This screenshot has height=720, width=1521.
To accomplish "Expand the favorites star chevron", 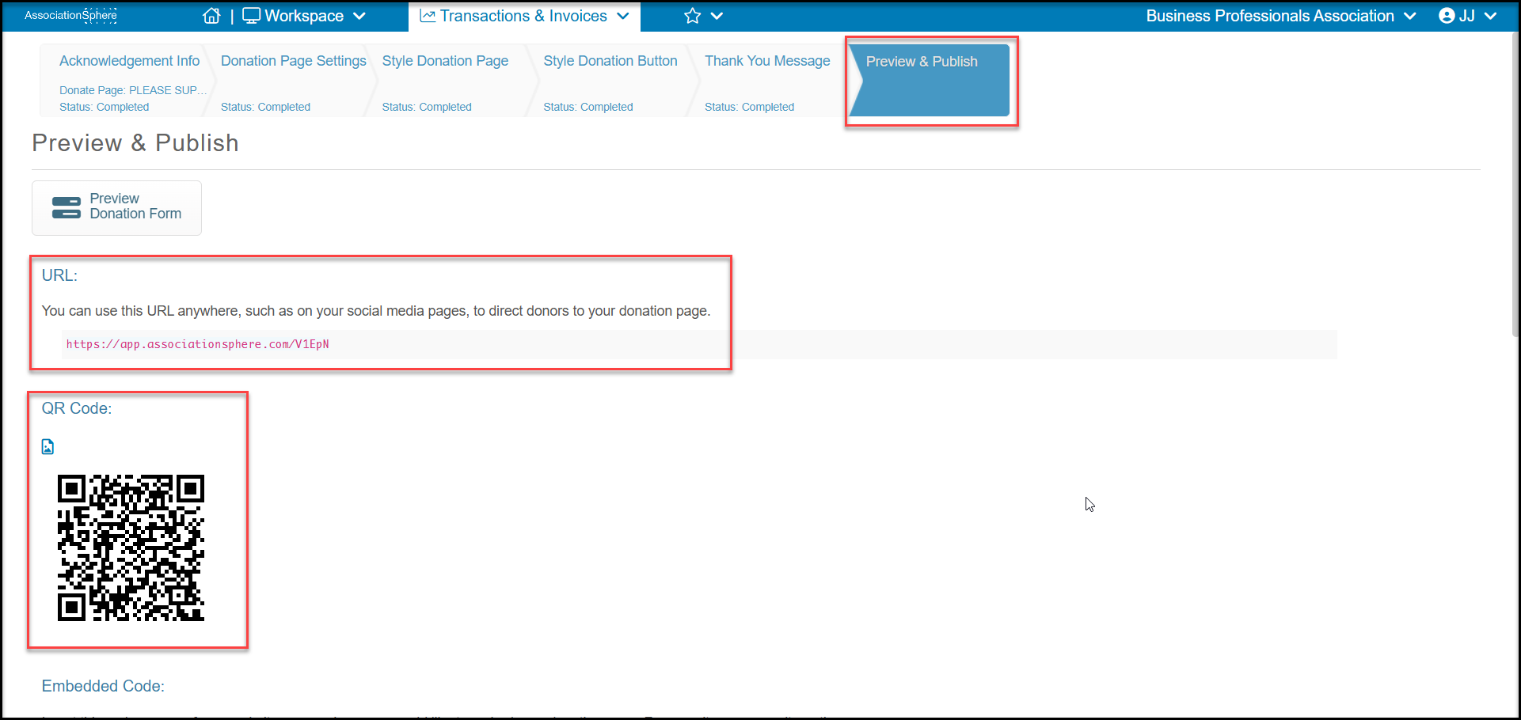I will point(717,16).
